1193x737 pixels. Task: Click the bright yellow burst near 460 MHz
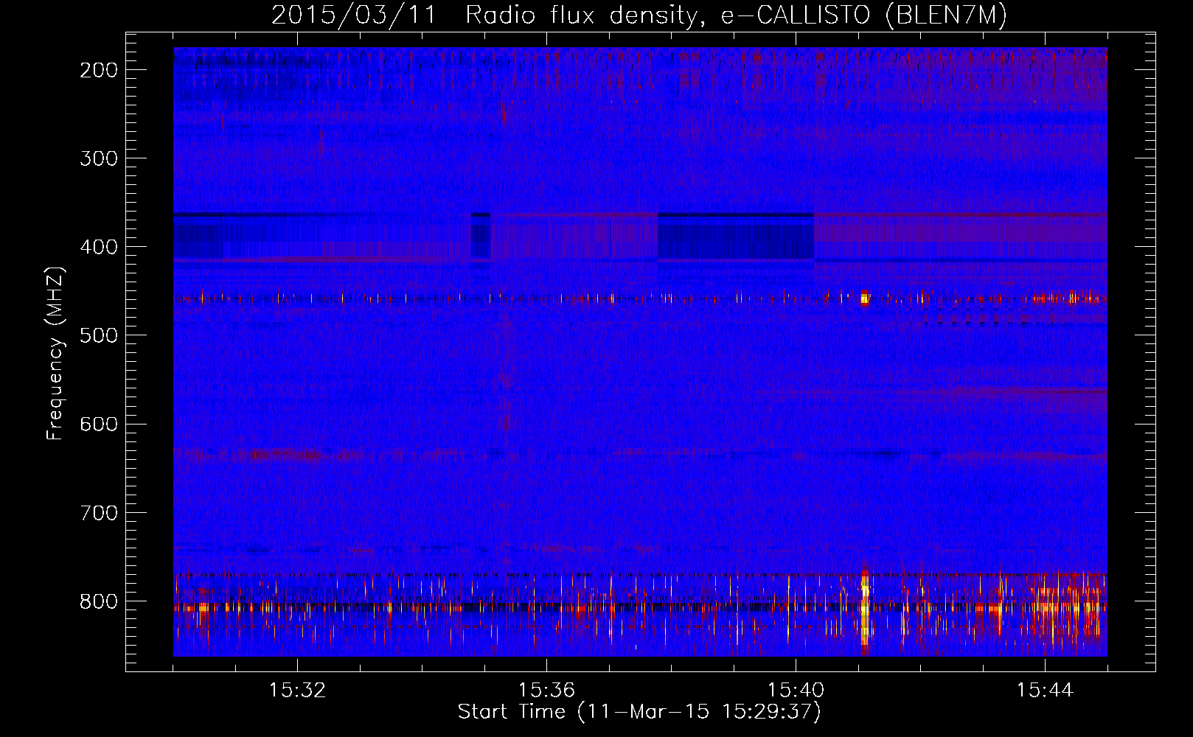pos(864,298)
